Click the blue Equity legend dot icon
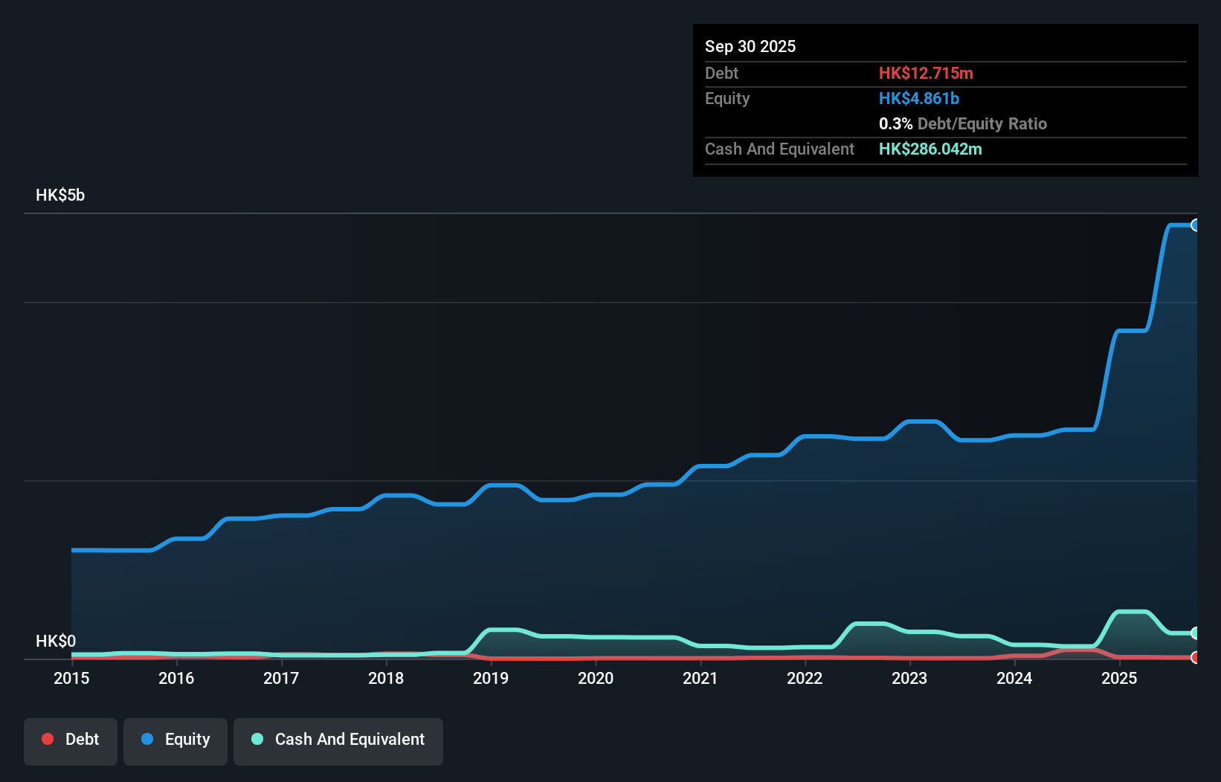1221x782 pixels. [146, 739]
